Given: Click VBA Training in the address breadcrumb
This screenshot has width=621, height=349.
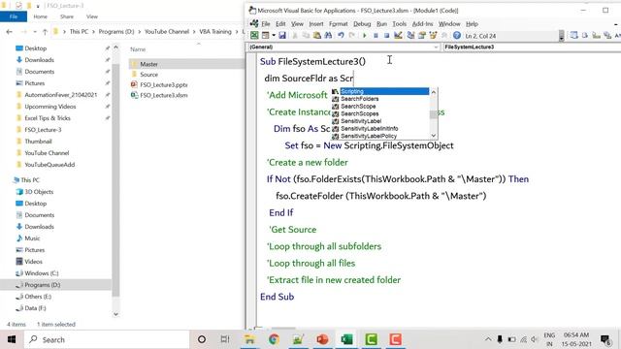Looking at the screenshot, I should (x=215, y=32).
